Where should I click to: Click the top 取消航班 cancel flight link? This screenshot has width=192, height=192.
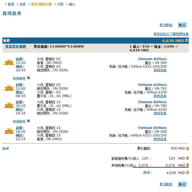coord(166,25)
